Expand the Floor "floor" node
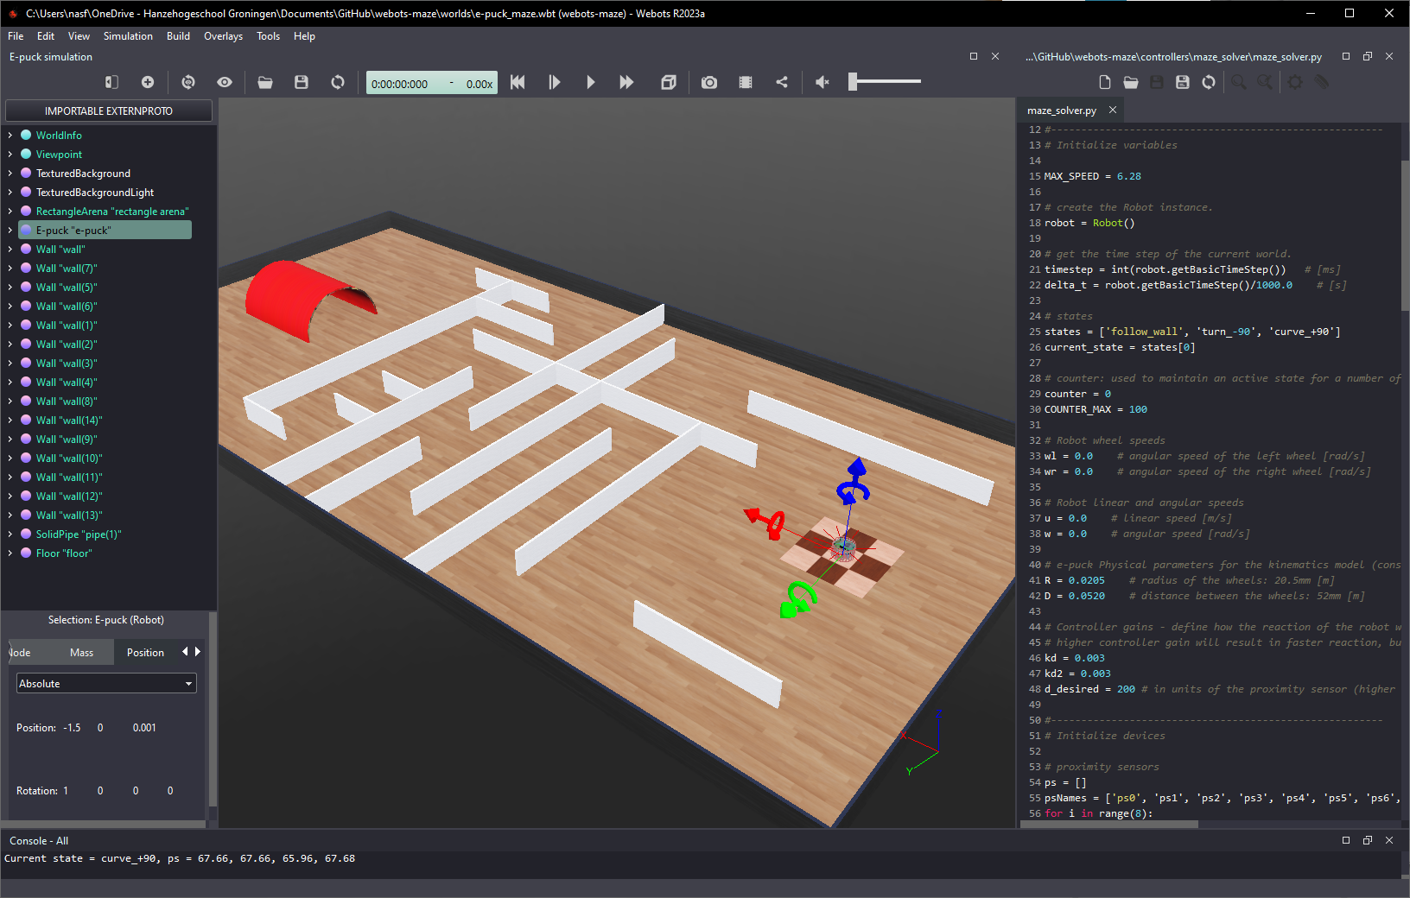This screenshot has height=898, width=1410. 10,553
